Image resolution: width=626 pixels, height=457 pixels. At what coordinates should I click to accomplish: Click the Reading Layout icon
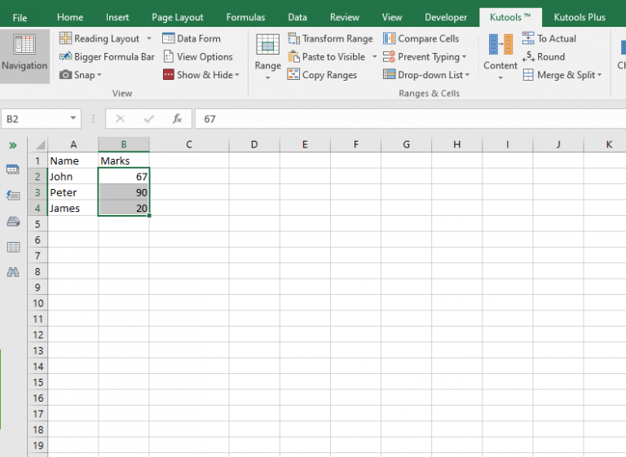pos(65,38)
